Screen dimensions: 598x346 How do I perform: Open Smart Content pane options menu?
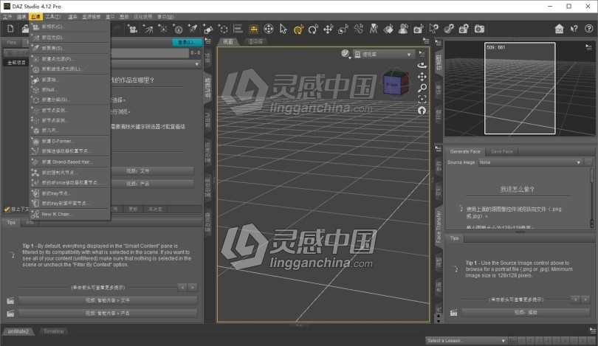208,41
